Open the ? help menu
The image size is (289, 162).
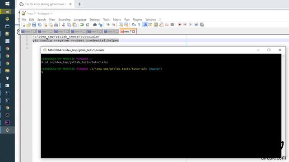pos(160,19)
